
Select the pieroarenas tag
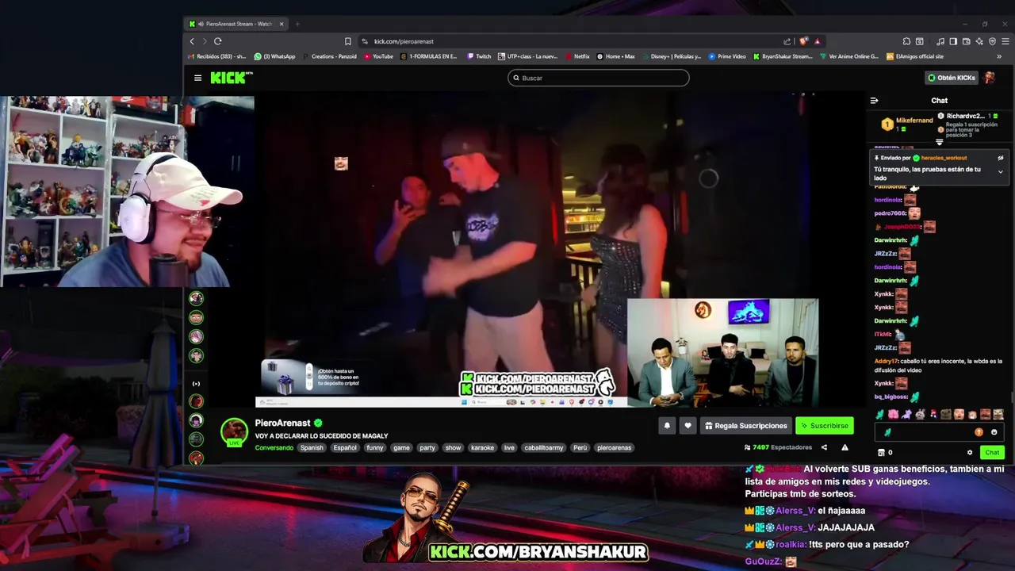point(615,448)
